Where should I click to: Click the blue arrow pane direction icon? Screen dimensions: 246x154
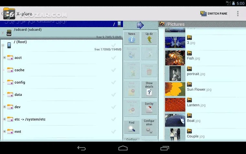click(140, 25)
